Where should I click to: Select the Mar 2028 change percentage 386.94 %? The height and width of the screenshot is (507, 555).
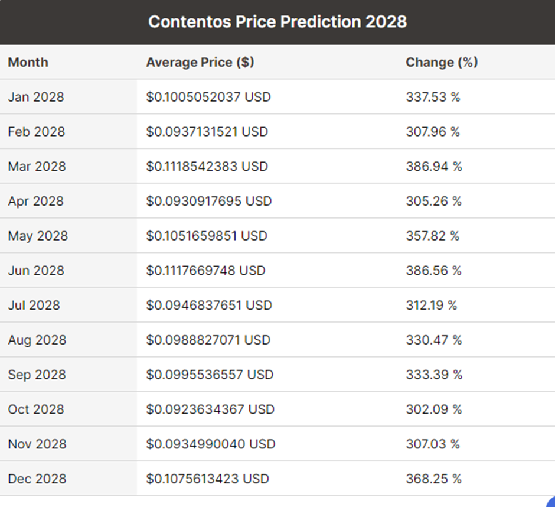coord(434,167)
